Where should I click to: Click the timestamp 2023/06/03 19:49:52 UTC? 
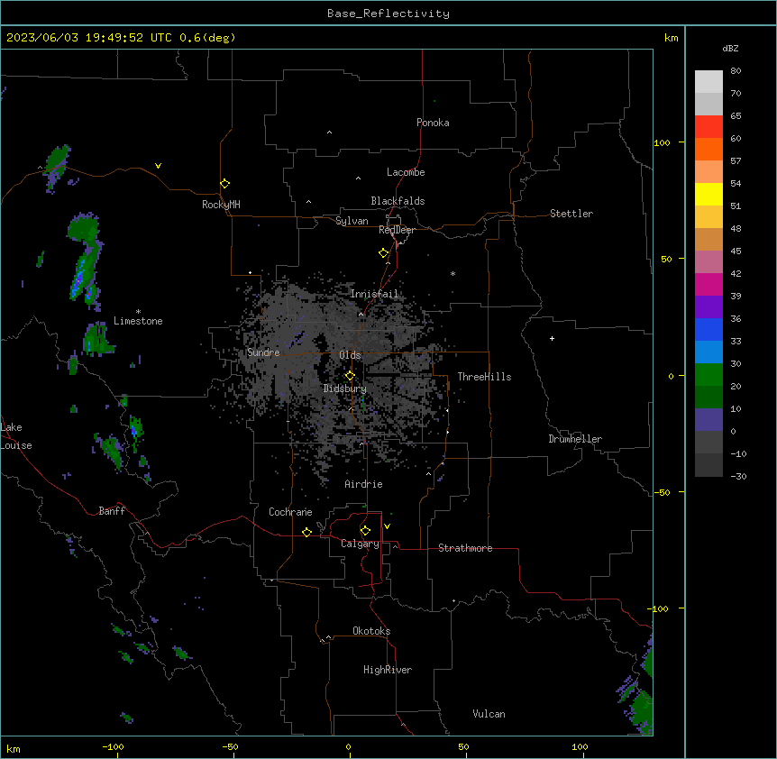tap(90, 38)
